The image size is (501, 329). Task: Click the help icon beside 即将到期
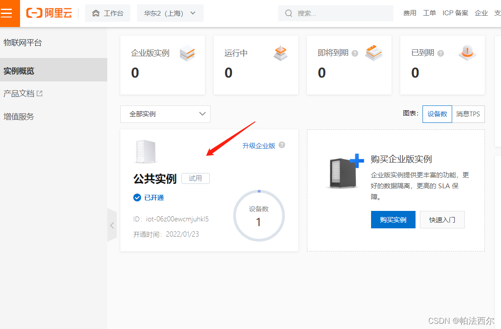click(355, 53)
